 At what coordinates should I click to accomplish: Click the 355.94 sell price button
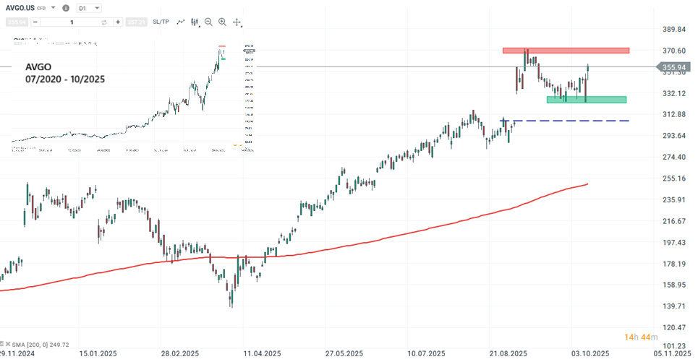tap(17, 22)
